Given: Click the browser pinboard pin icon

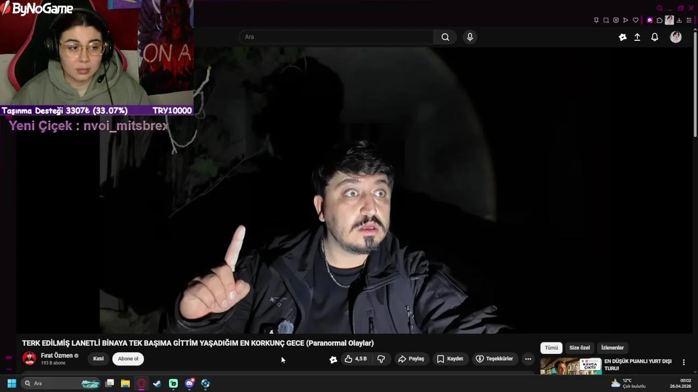Looking at the screenshot, I should pos(596,20).
